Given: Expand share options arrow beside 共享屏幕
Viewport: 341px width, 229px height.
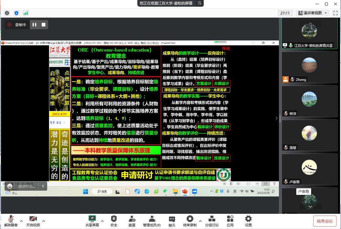Looking at the screenshot, I should (102, 221).
